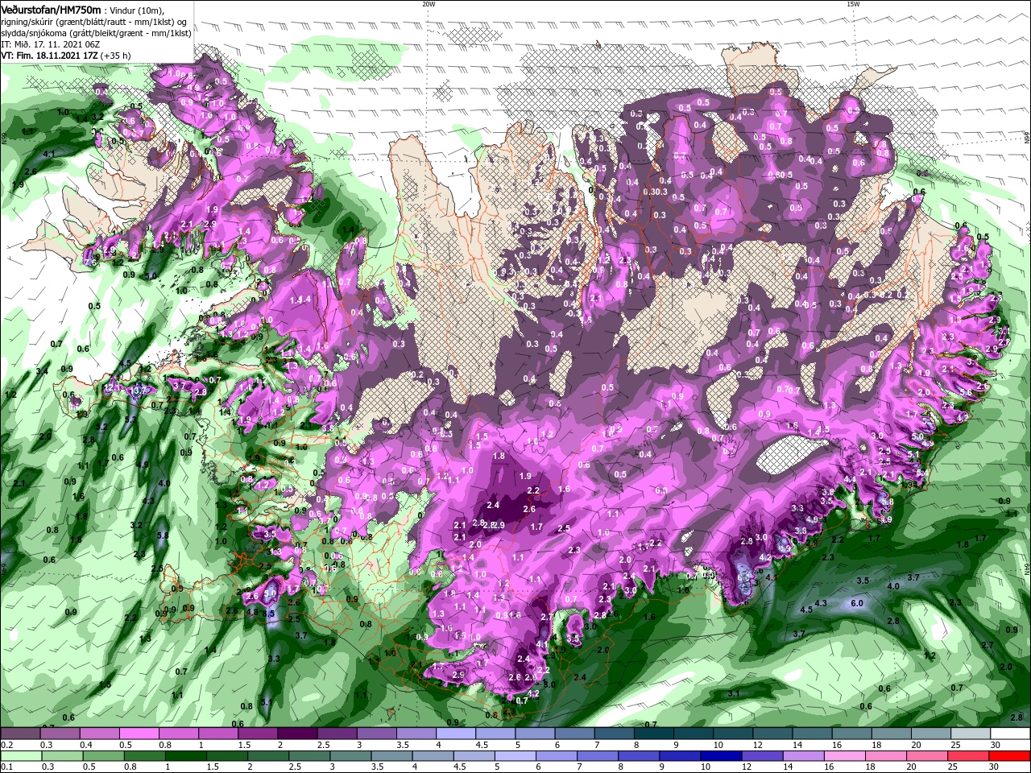The image size is (1031, 773).
Task: Pick the dark green 1 swatch in lower legend
Action: pyautogui.click(x=184, y=756)
